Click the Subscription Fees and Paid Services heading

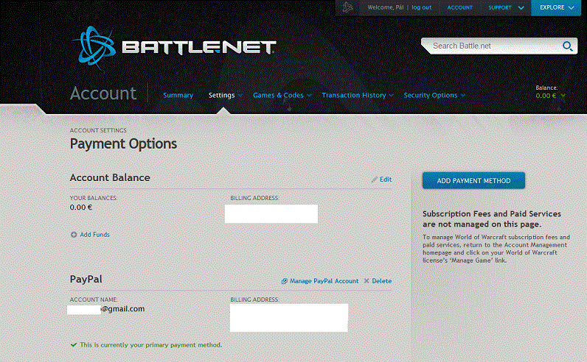click(492, 219)
